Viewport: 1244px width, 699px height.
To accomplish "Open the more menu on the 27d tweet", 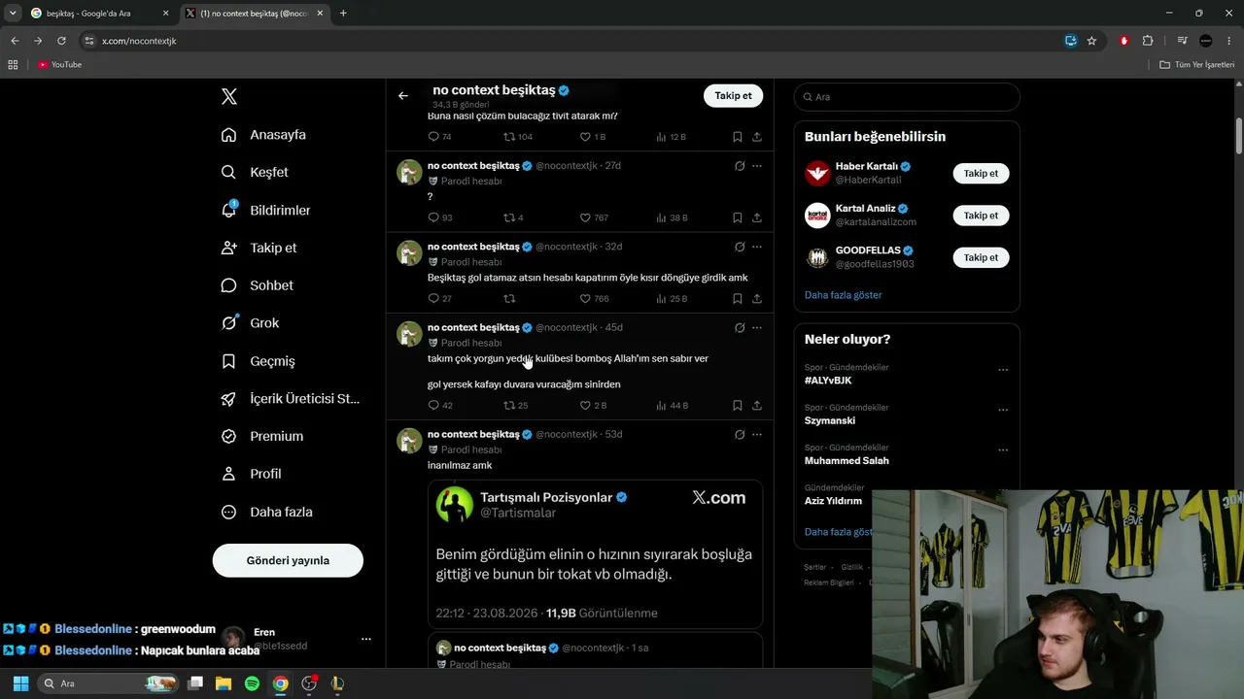I will [x=757, y=166].
